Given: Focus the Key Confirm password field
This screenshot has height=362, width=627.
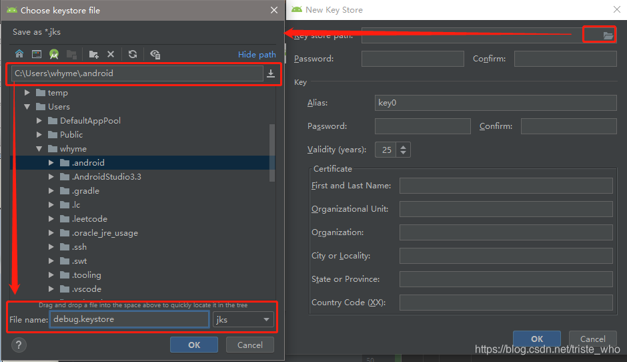Looking at the screenshot, I should 568,126.
